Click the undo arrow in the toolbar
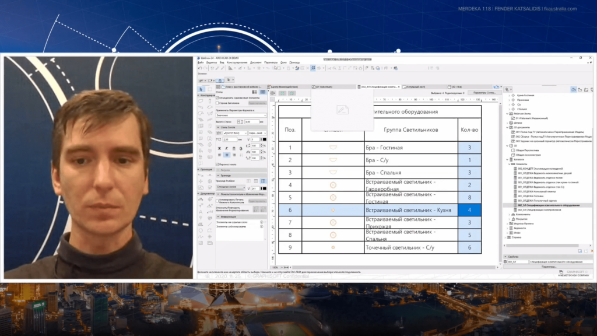 tap(199, 68)
